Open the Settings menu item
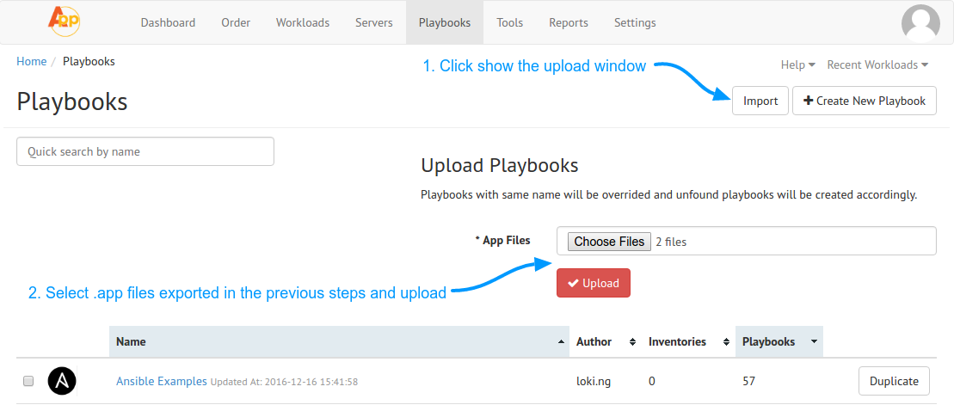The image size is (954, 405). coord(635,22)
